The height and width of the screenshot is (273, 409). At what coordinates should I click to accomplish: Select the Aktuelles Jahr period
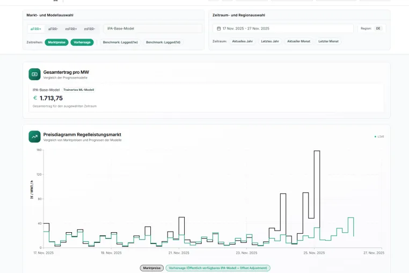pos(242,41)
